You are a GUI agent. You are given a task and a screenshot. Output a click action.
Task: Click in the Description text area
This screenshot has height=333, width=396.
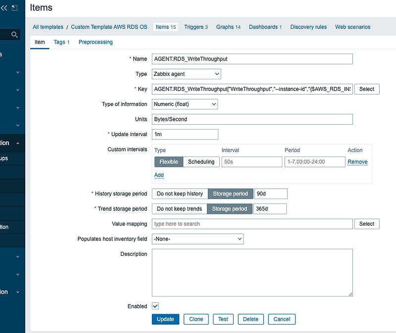[x=252, y=272]
